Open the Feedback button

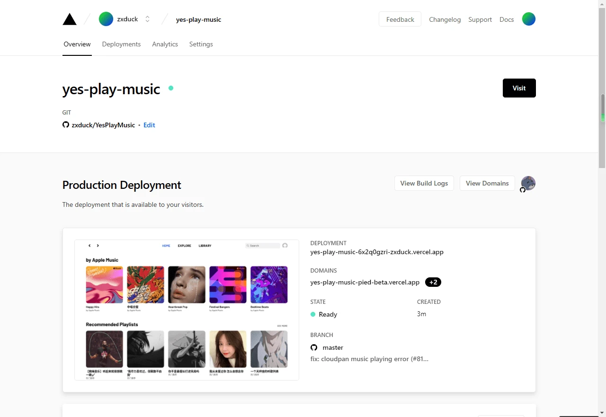[x=400, y=19]
